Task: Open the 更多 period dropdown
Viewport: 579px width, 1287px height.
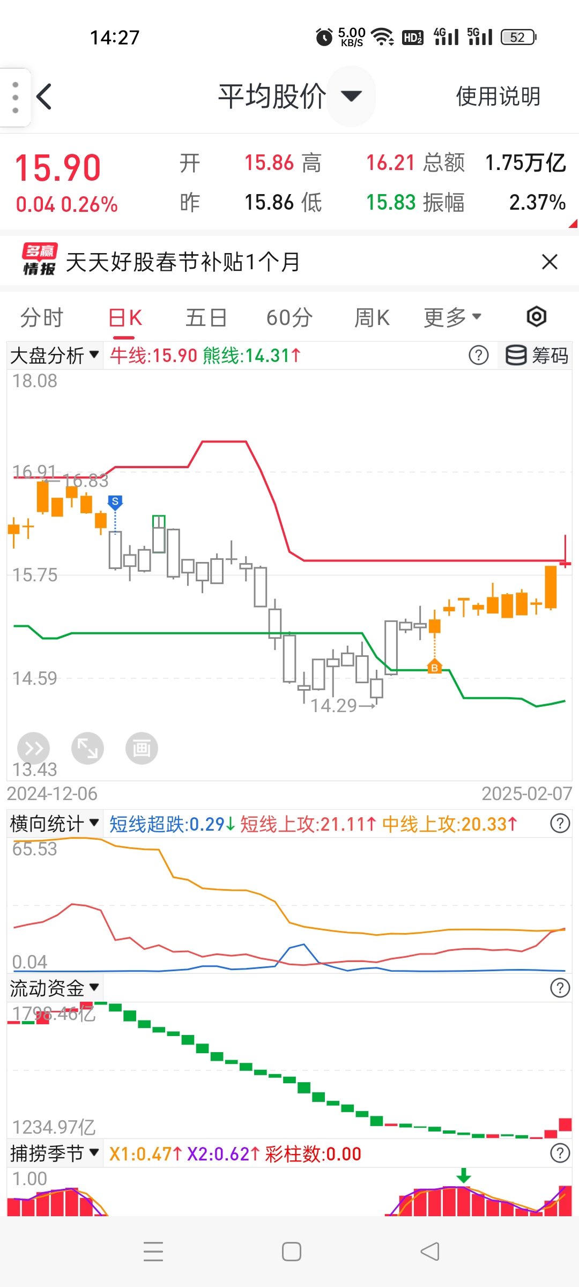Action: [x=452, y=317]
